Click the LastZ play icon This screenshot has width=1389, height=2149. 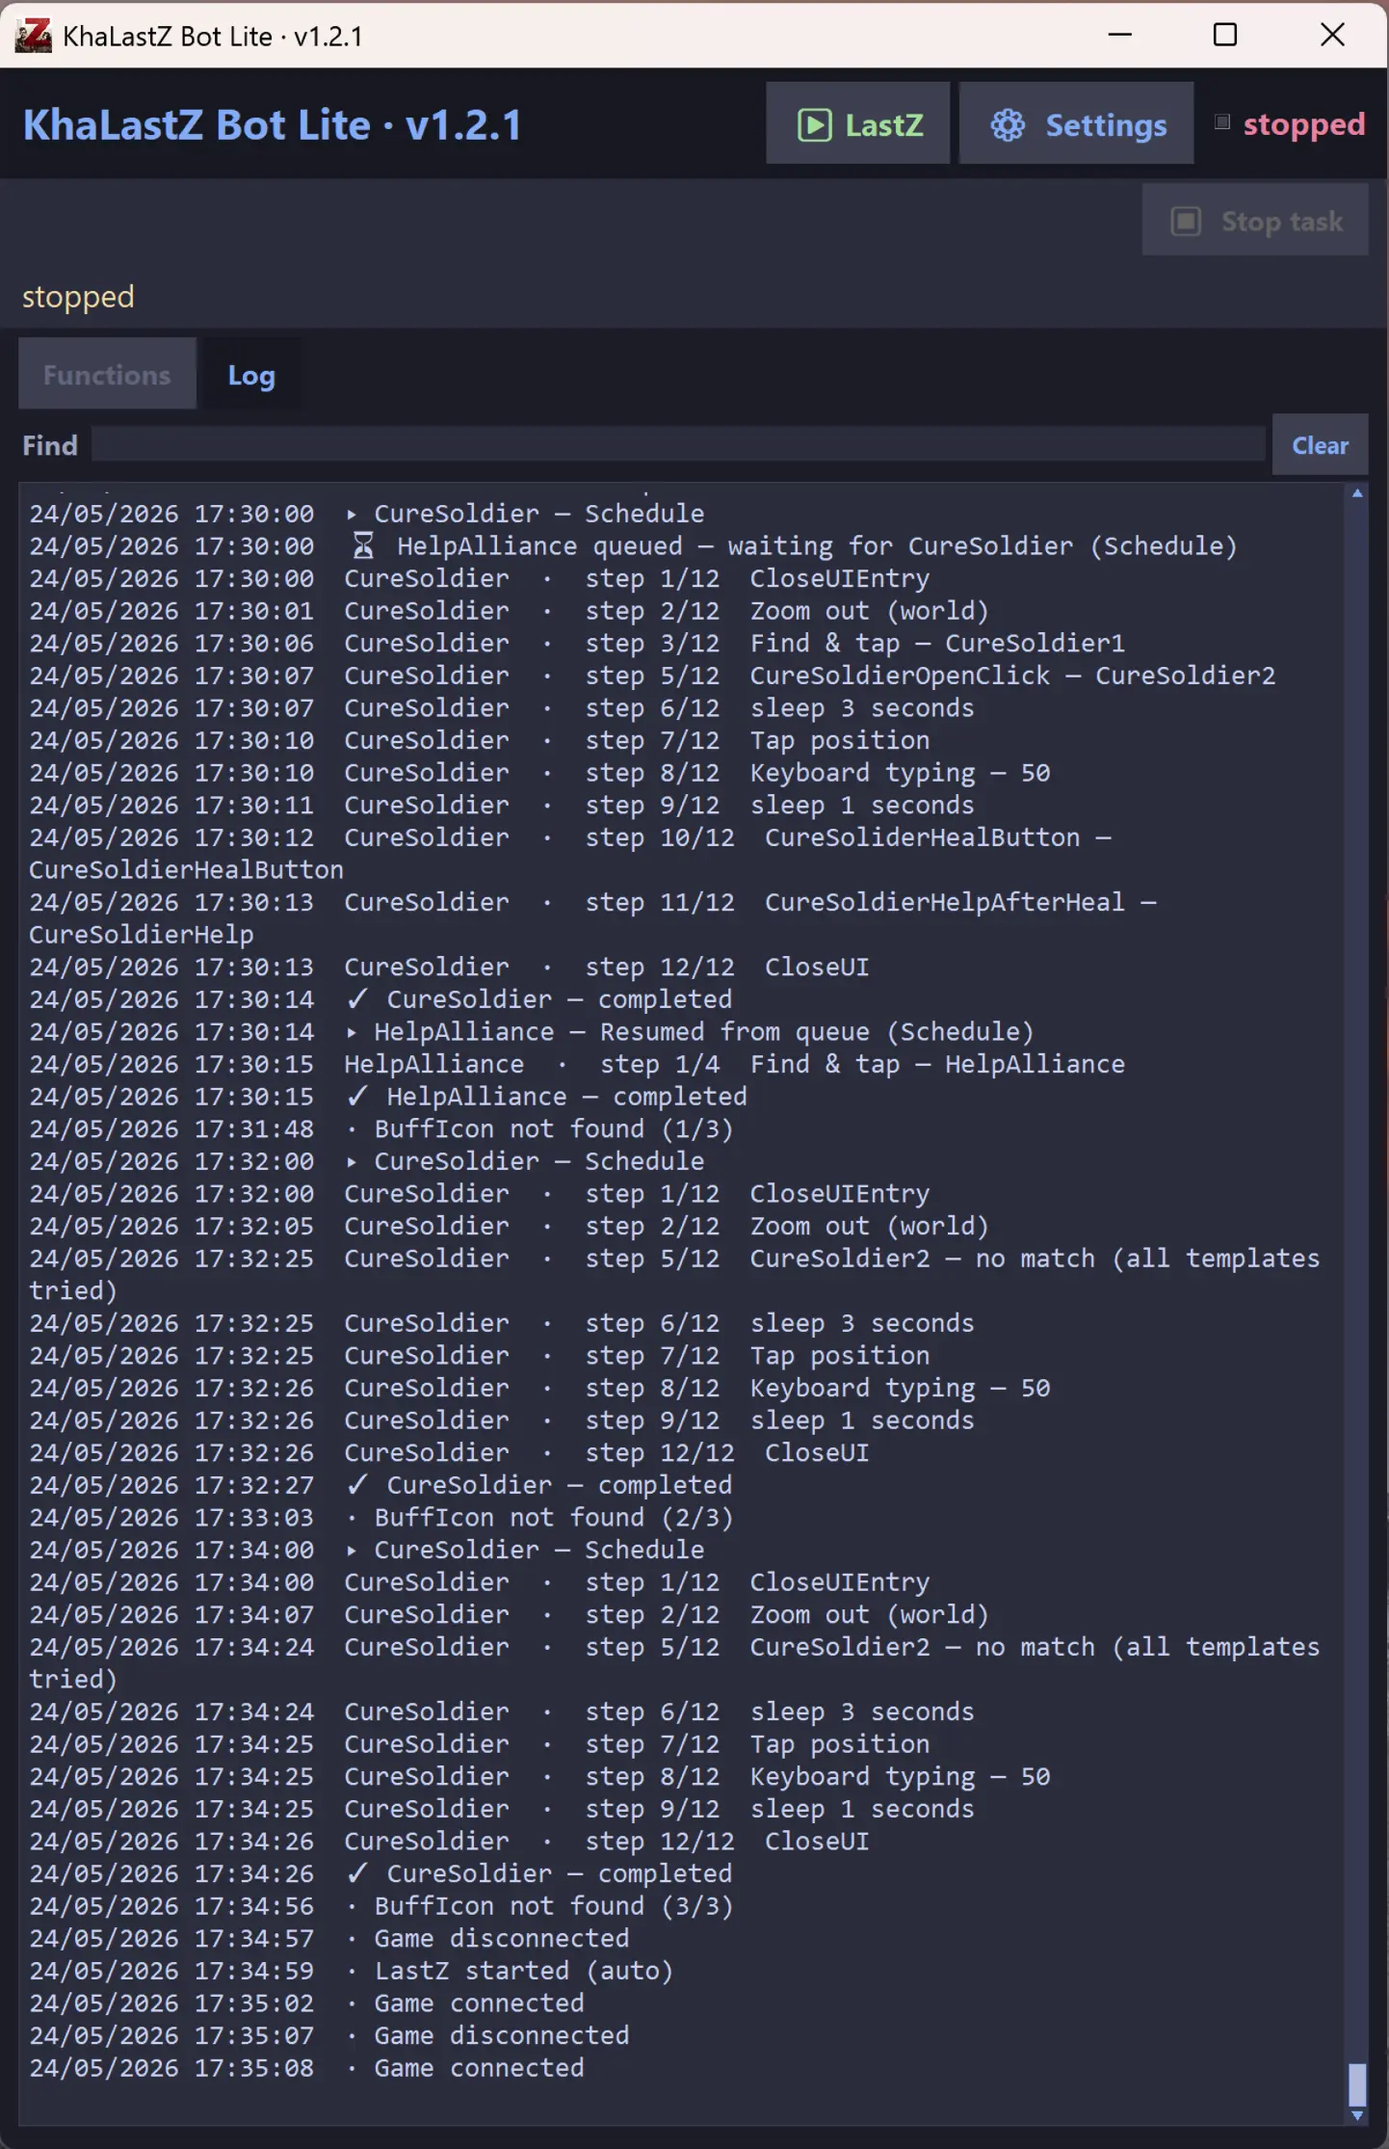(x=814, y=125)
